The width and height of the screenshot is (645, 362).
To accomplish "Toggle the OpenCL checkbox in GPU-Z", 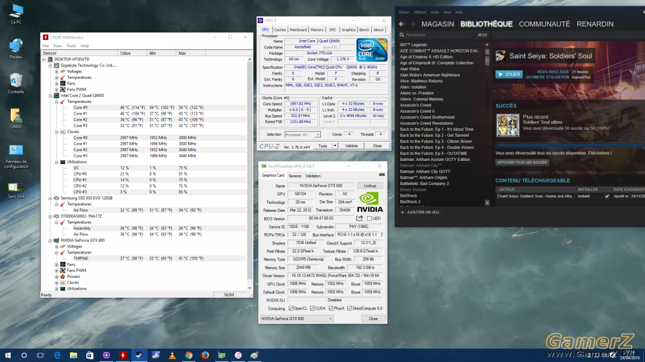I will pyautogui.click(x=291, y=308).
